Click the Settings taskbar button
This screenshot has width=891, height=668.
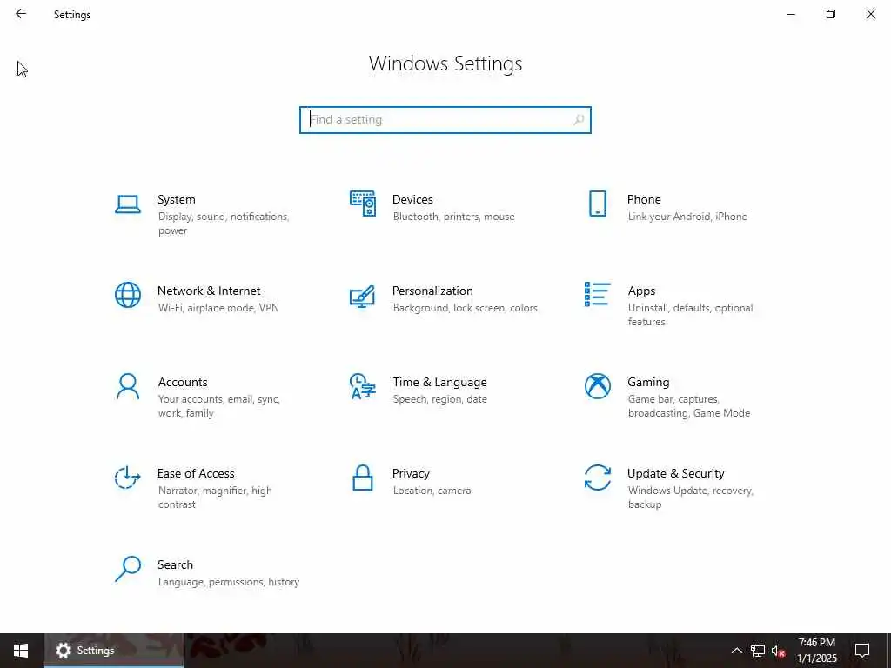coord(114,651)
